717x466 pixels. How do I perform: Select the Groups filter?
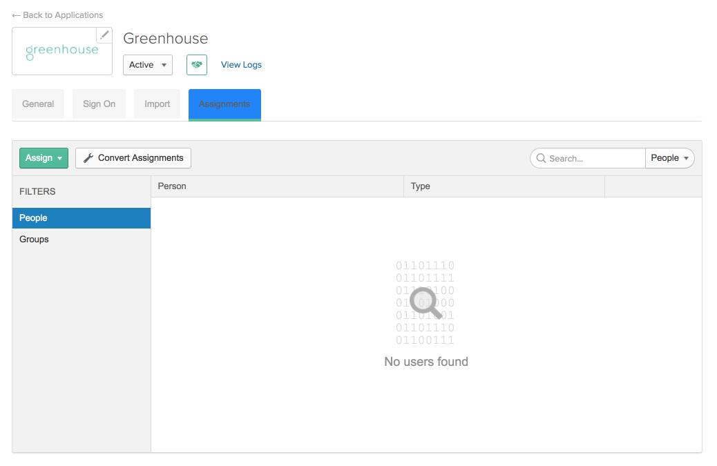pos(82,240)
